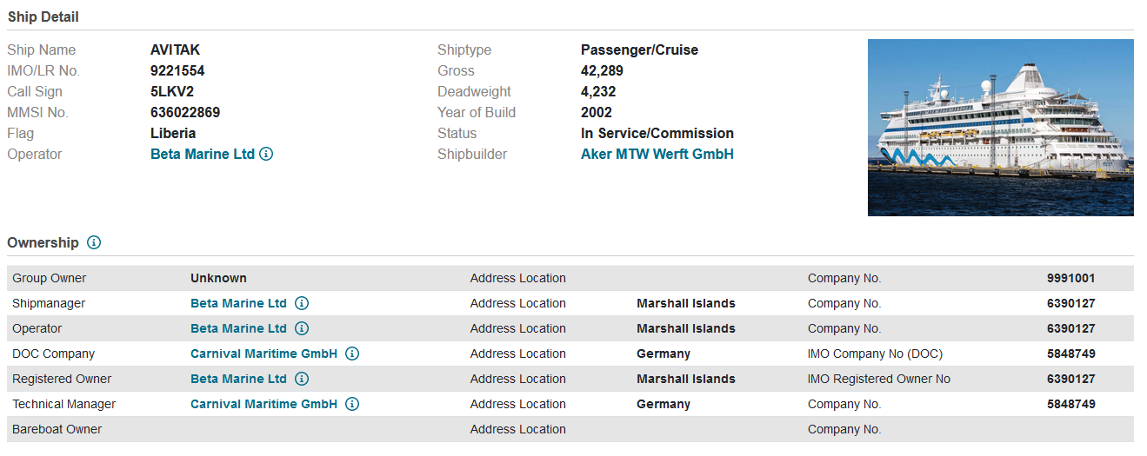Open Beta Marine Ltd link in Ship Detail
1147x456 pixels.
203,154
